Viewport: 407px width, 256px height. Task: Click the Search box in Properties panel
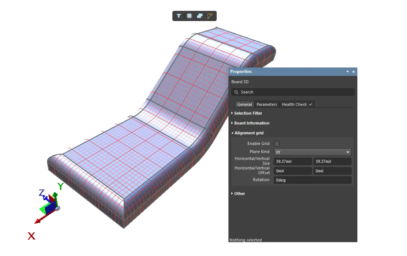(x=293, y=92)
